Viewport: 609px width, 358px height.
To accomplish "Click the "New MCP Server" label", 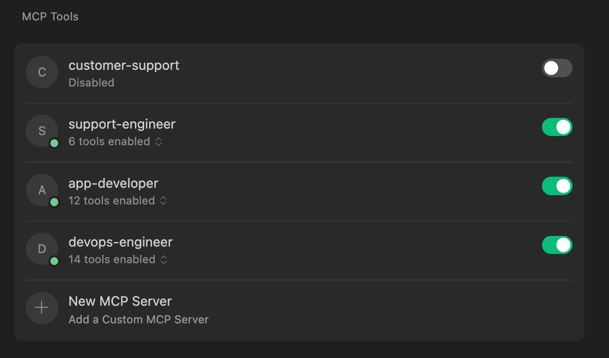I will (x=120, y=301).
